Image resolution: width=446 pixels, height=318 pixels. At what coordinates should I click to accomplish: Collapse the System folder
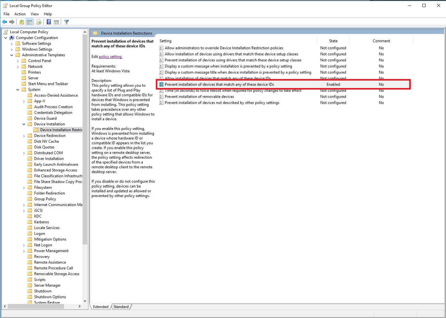point(18,90)
